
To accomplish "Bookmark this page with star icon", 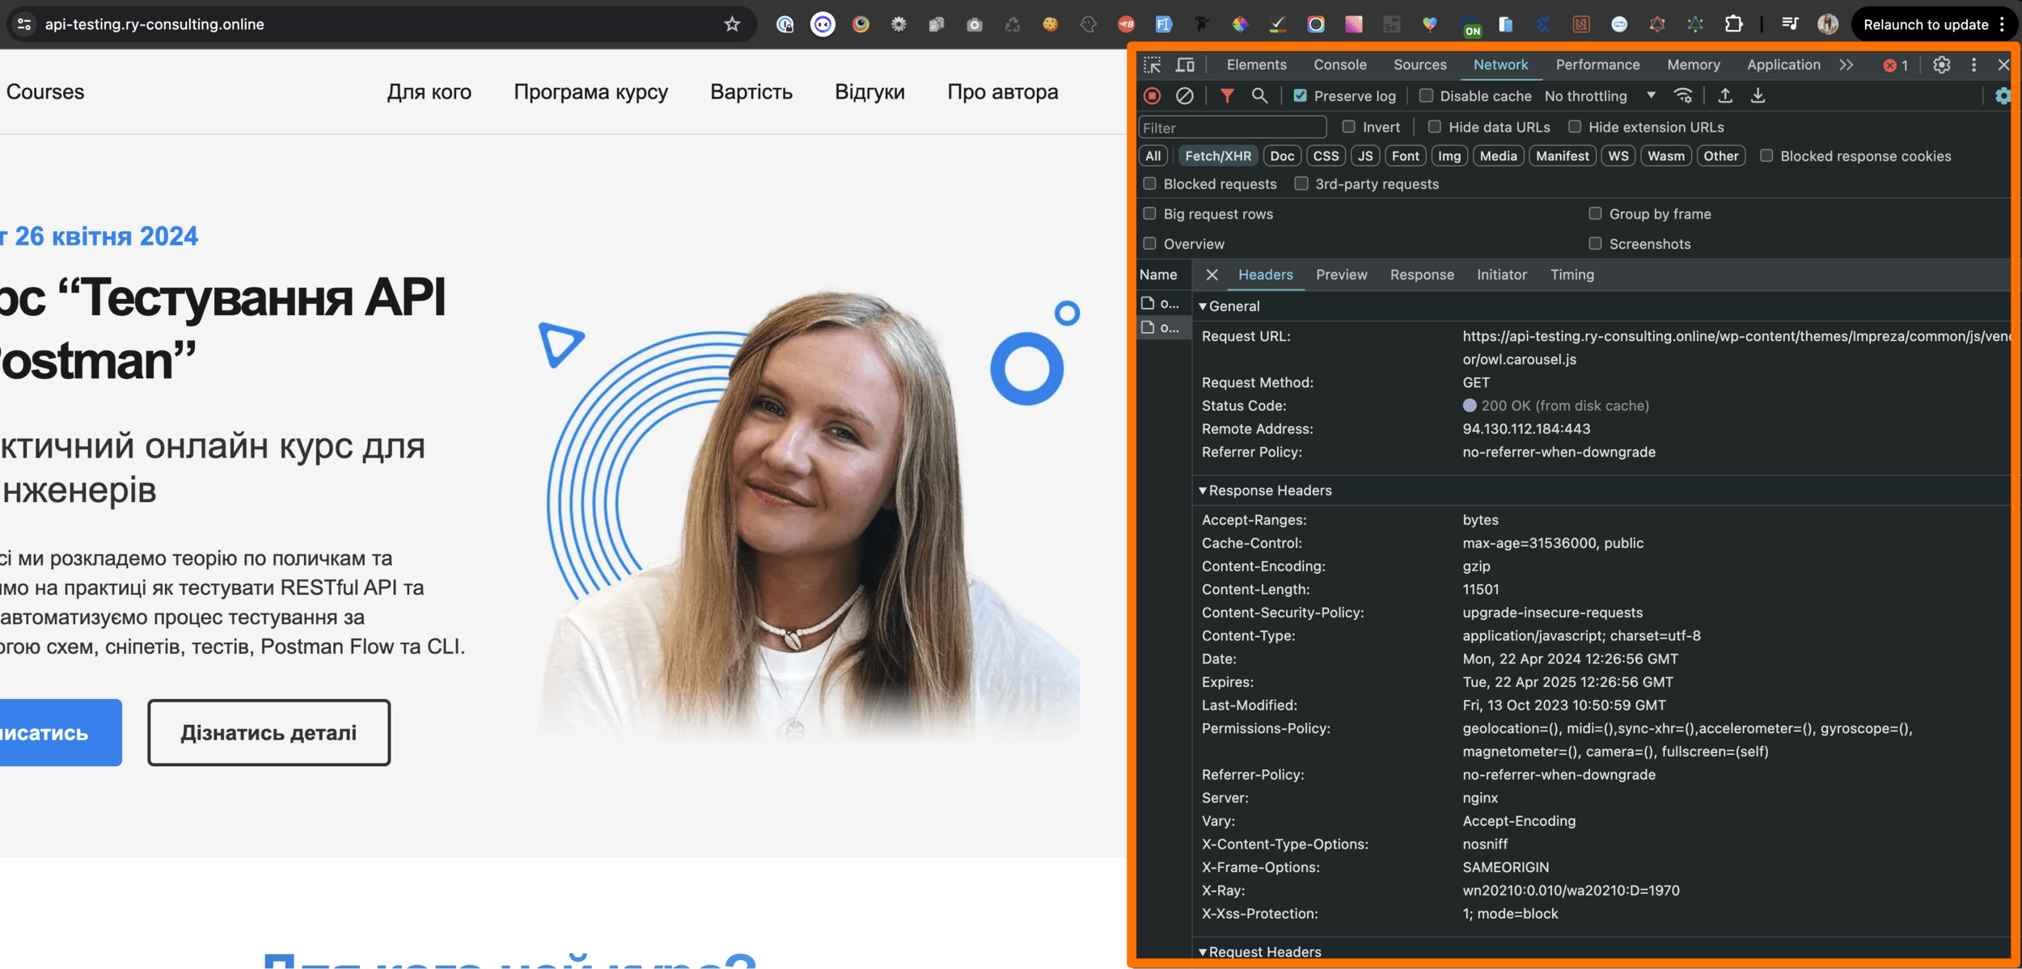I will [x=732, y=24].
